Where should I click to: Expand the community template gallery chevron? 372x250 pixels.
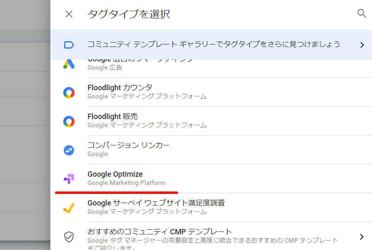tap(362, 44)
